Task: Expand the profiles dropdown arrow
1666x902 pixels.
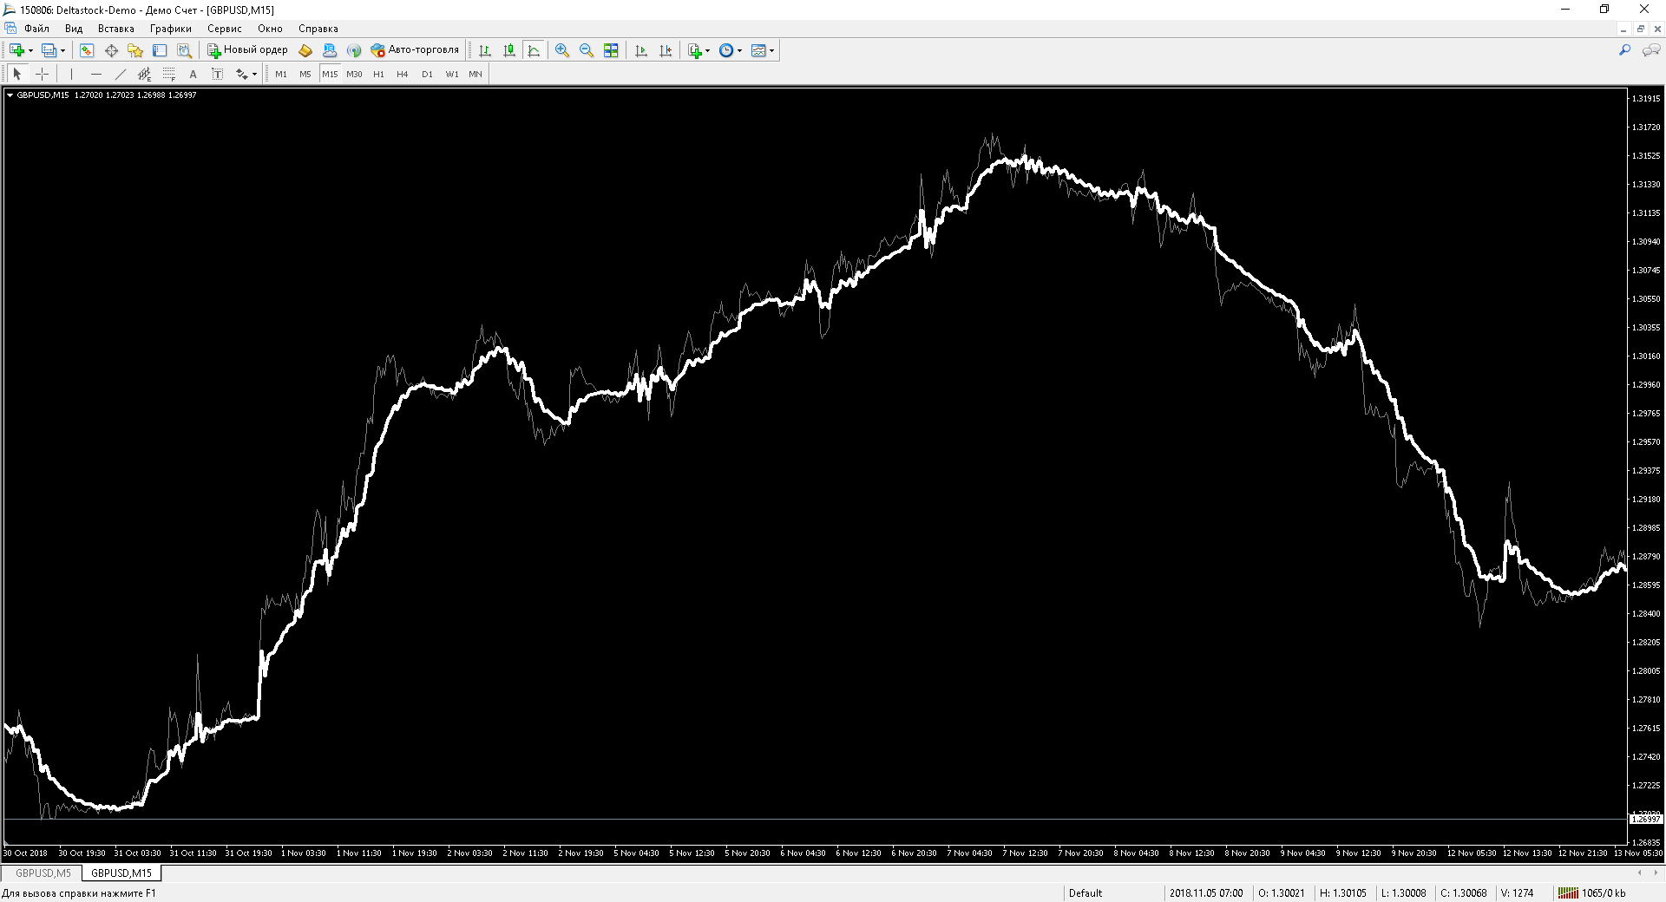Action: (x=62, y=50)
